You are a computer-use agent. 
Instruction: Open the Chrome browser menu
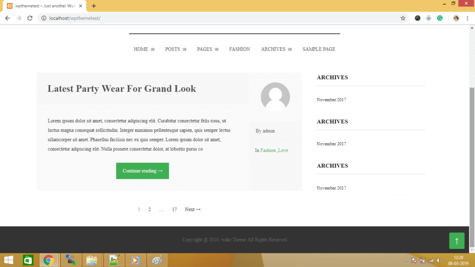click(x=466, y=18)
